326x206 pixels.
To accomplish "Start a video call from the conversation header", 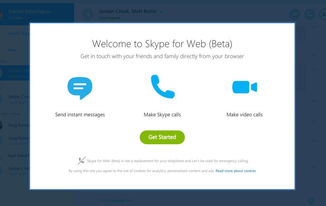I will [x=294, y=14].
